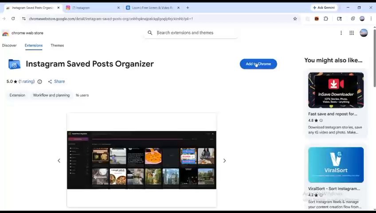Screen dimensions: 376x213
Task: Open the Google apps grid
Action: 352,33
